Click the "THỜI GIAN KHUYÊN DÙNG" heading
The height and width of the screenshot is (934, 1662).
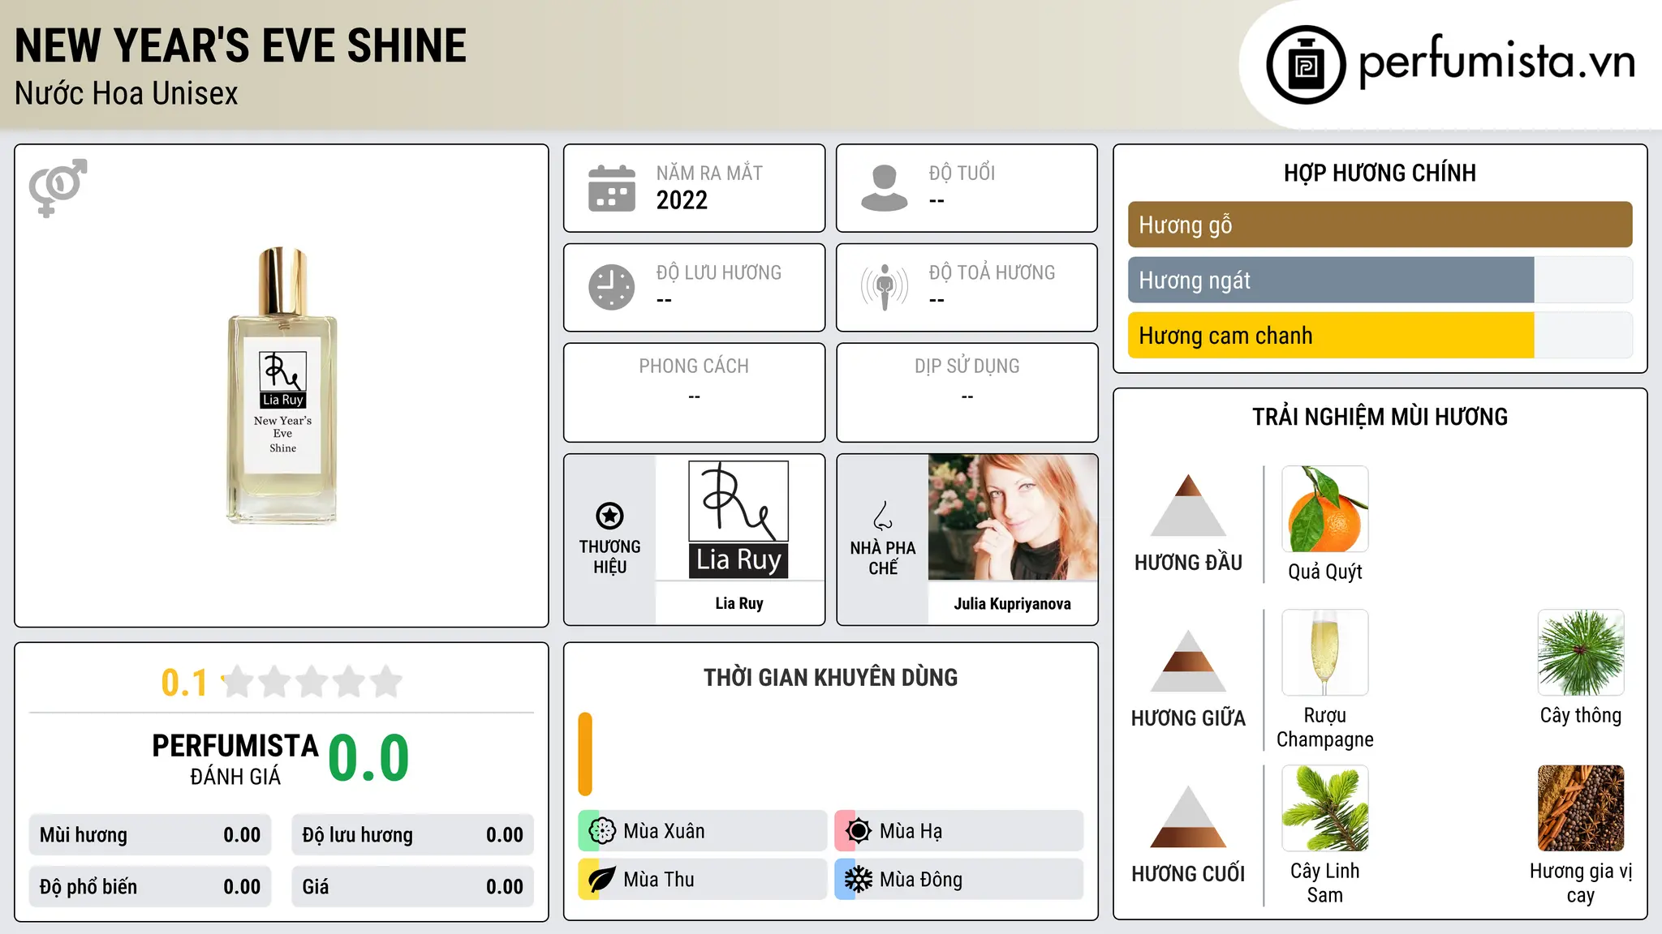(830, 678)
